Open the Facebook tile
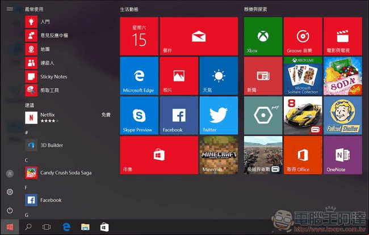The image size is (369, 235). point(179,116)
